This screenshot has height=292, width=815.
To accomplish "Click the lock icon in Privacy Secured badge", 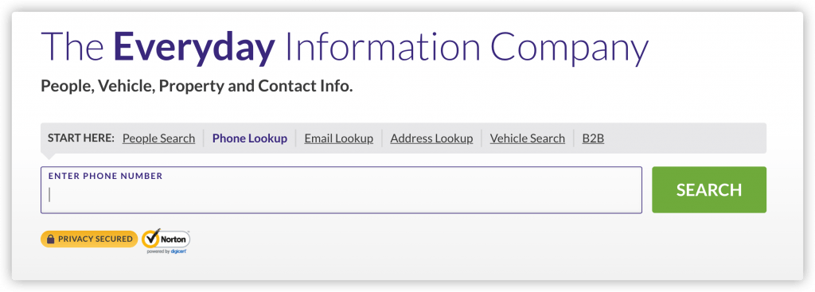I will [x=50, y=239].
